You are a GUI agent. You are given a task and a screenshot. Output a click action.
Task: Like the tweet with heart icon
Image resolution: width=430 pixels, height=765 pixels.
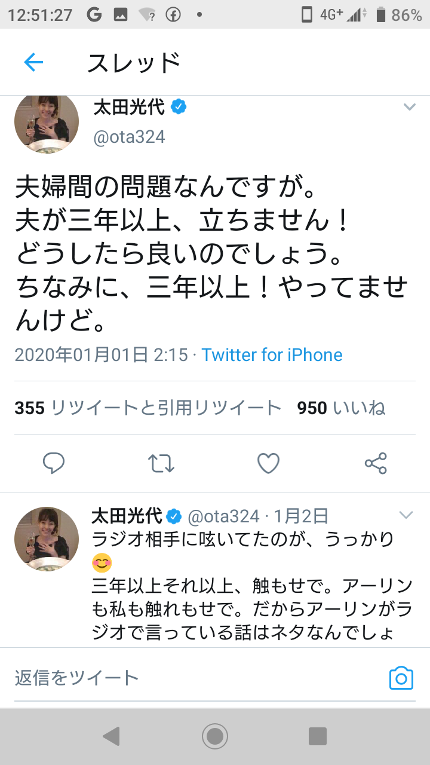269,463
